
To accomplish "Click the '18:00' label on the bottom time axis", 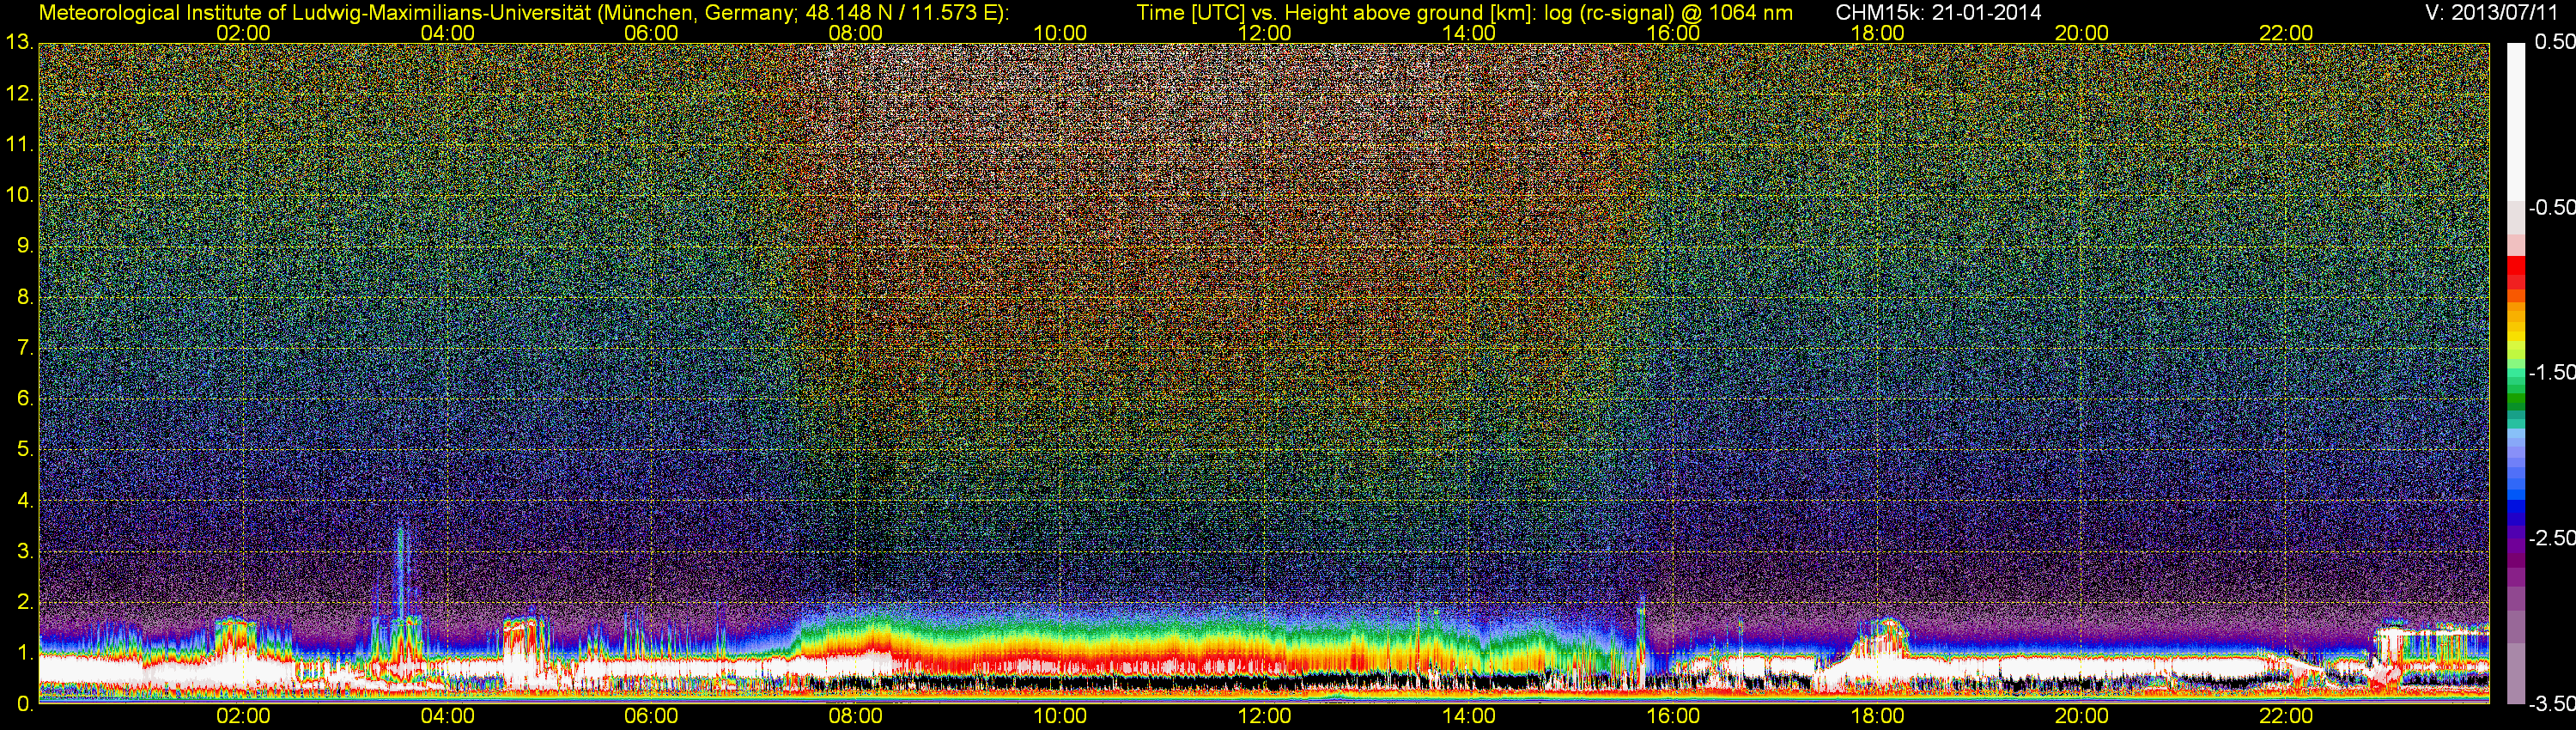I will point(1877,716).
